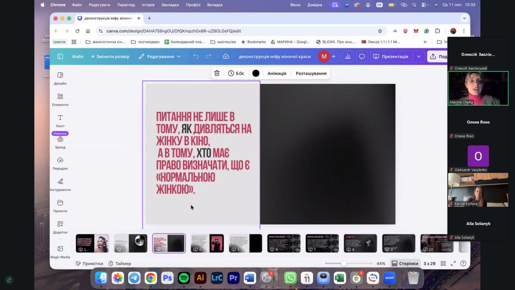Select the Text (Текст) tool
The width and height of the screenshot is (515, 290).
tap(60, 120)
